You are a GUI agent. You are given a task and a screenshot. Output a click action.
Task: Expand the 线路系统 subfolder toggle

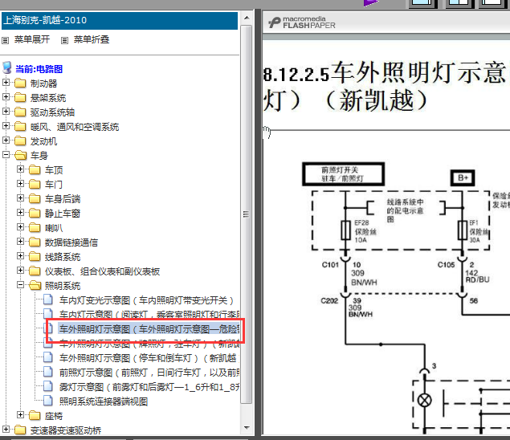(x=20, y=256)
